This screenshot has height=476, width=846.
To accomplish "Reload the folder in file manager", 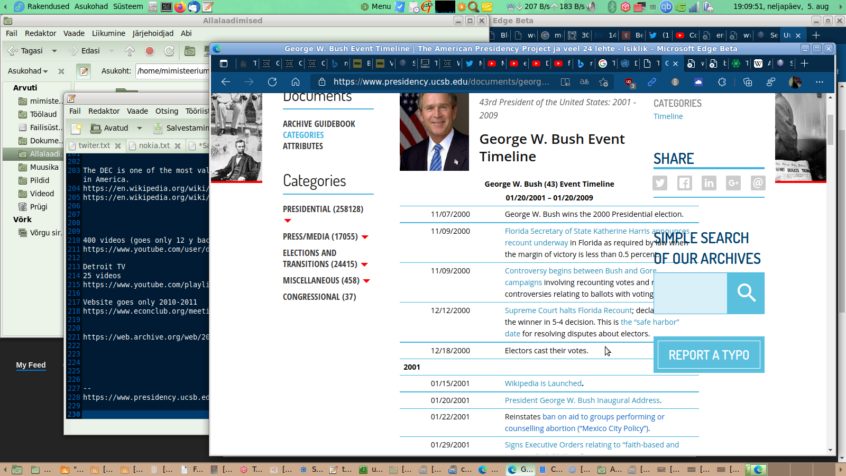I will (169, 51).
